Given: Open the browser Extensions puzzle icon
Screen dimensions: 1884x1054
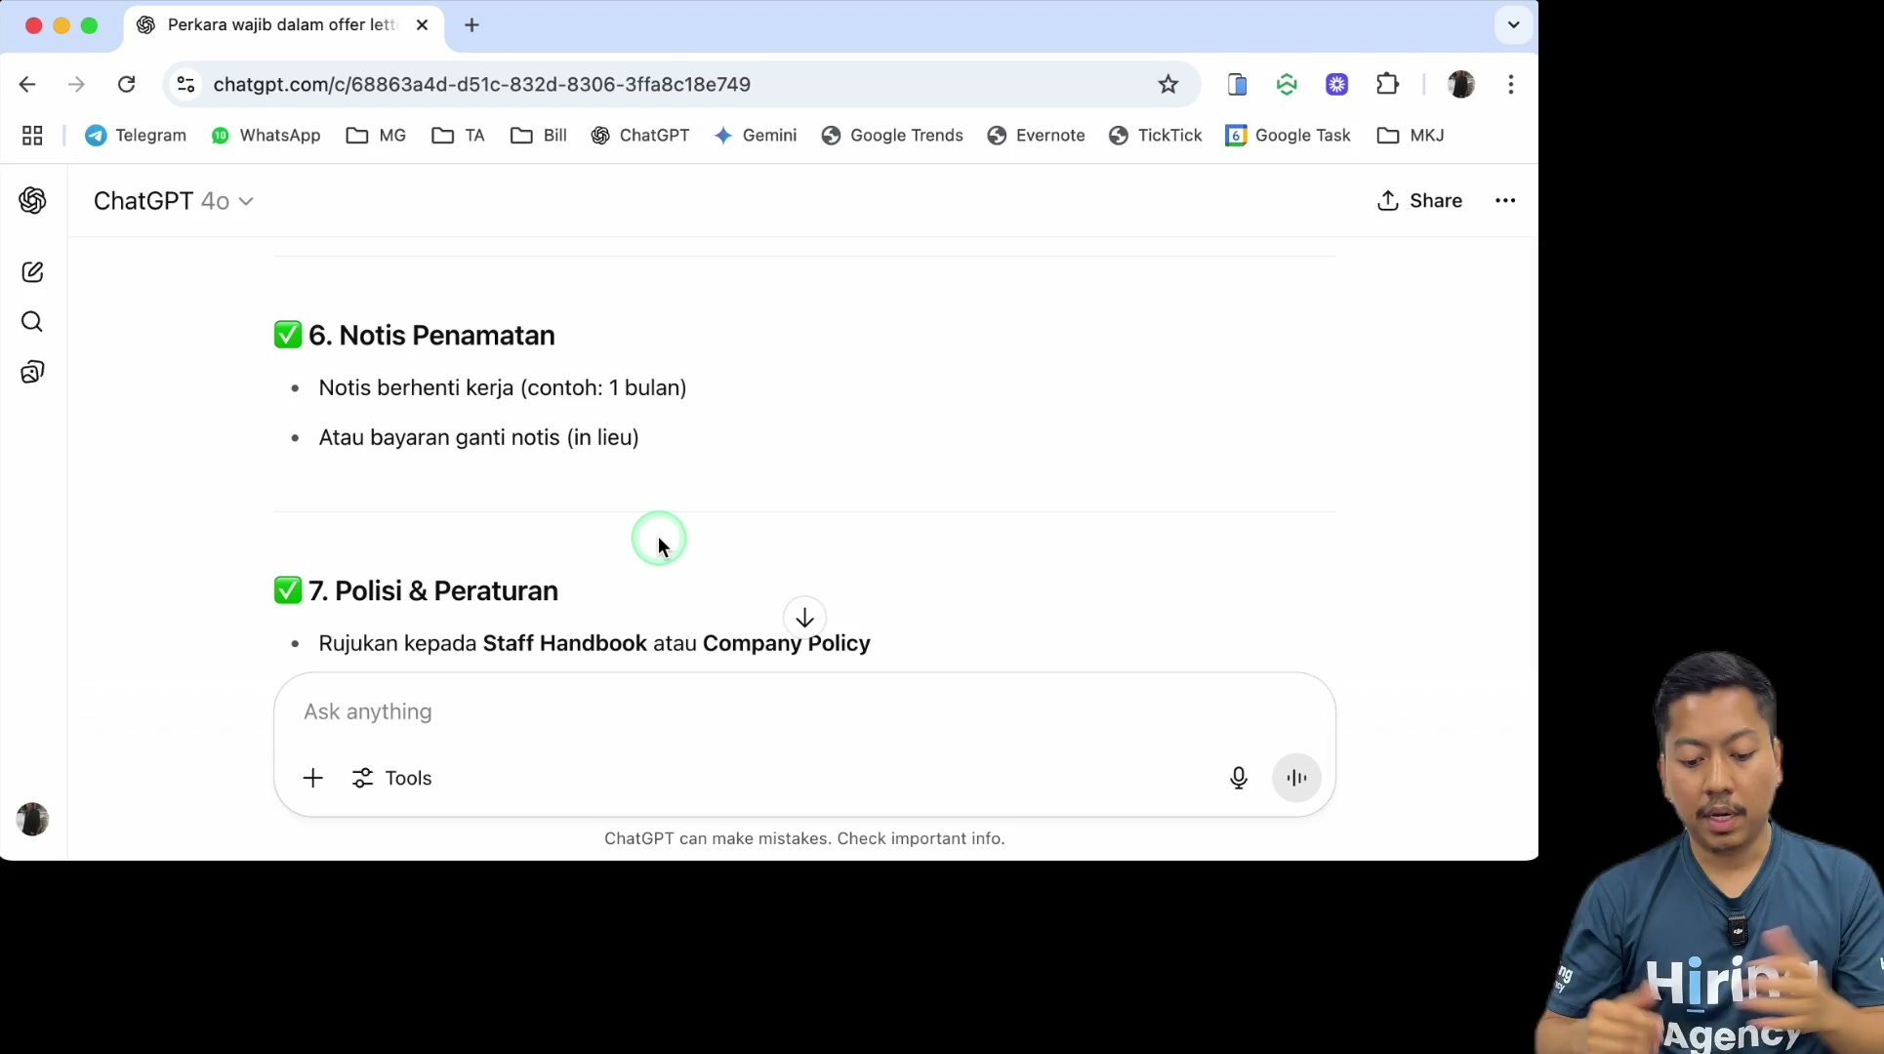Looking at the screenshot, I should [1387, 84].
